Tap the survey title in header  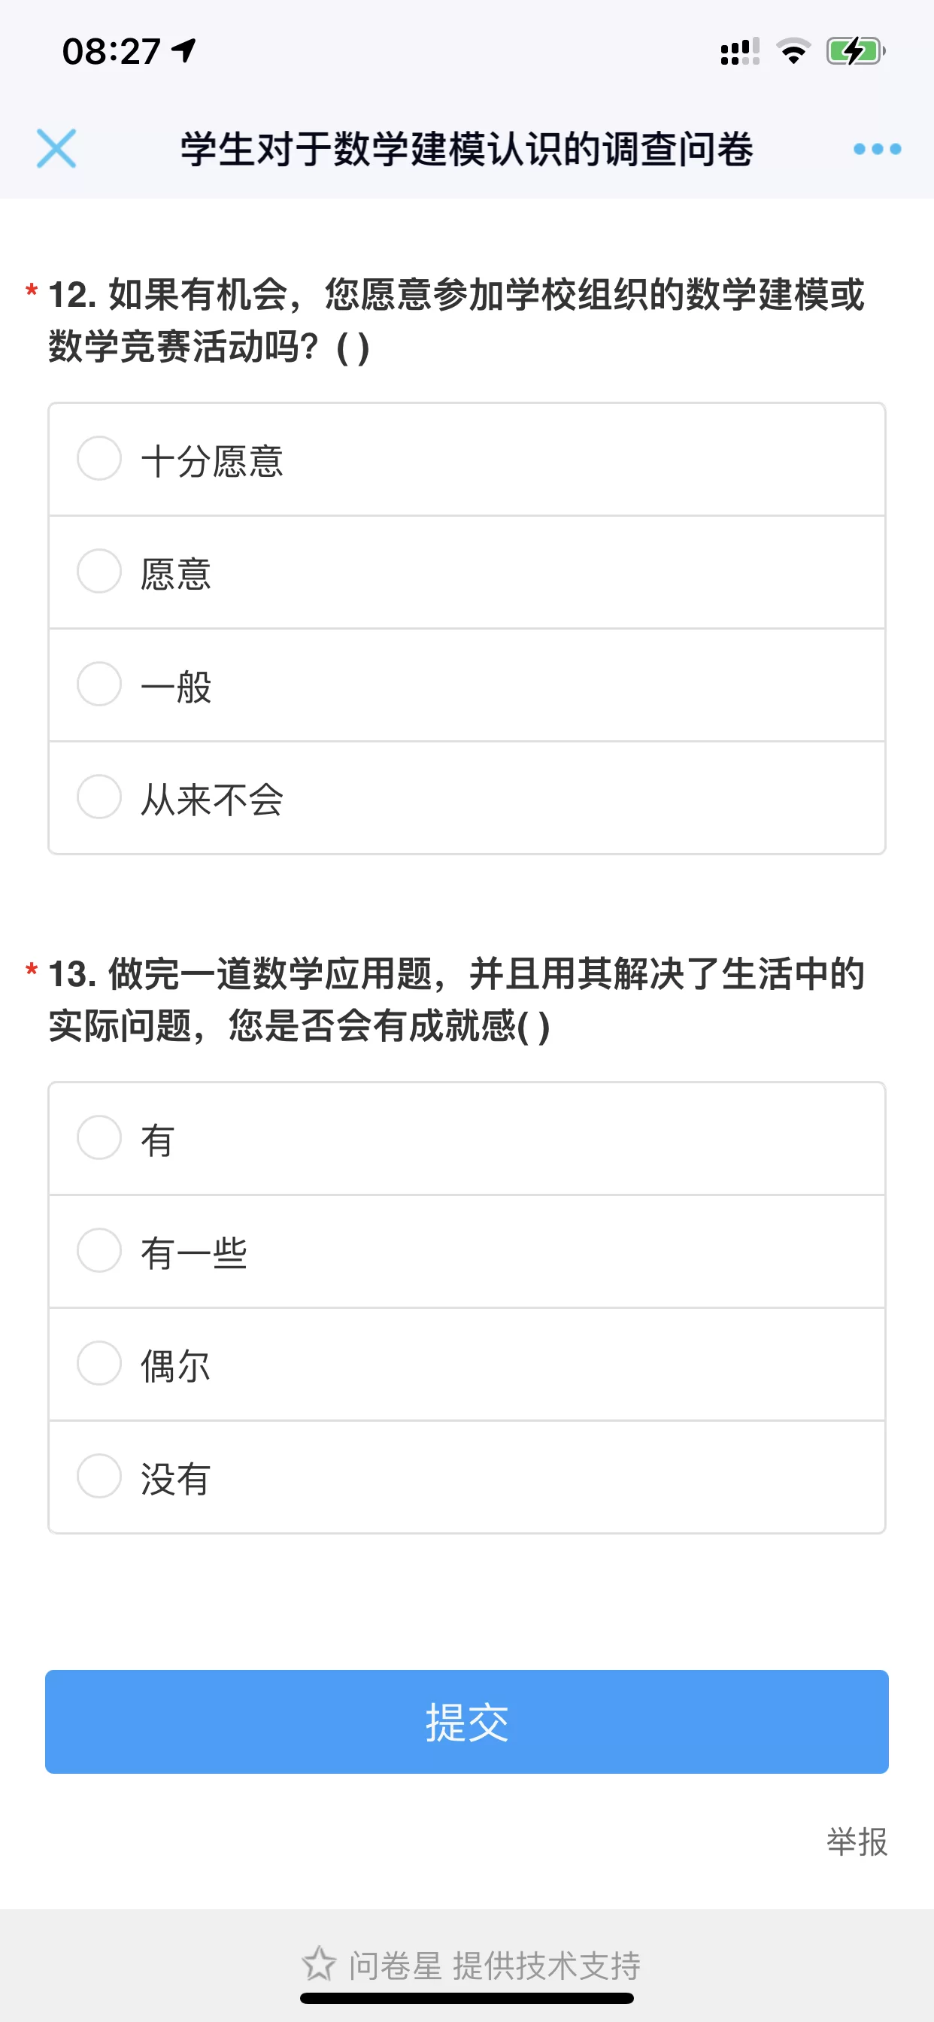click(467, 148)
